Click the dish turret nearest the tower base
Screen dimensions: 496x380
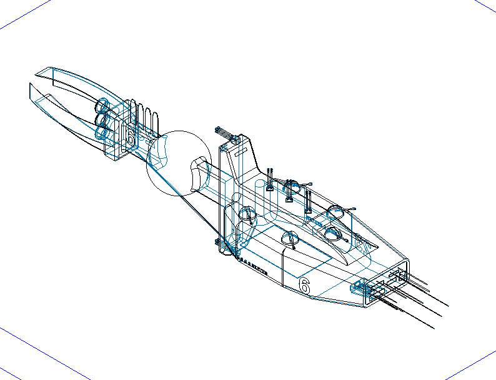(247, 214)
